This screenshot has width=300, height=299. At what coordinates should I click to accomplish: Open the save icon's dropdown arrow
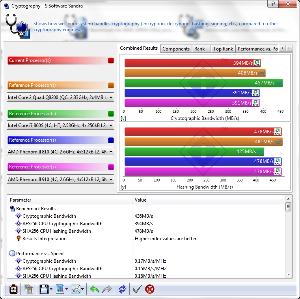click(51, 289)
